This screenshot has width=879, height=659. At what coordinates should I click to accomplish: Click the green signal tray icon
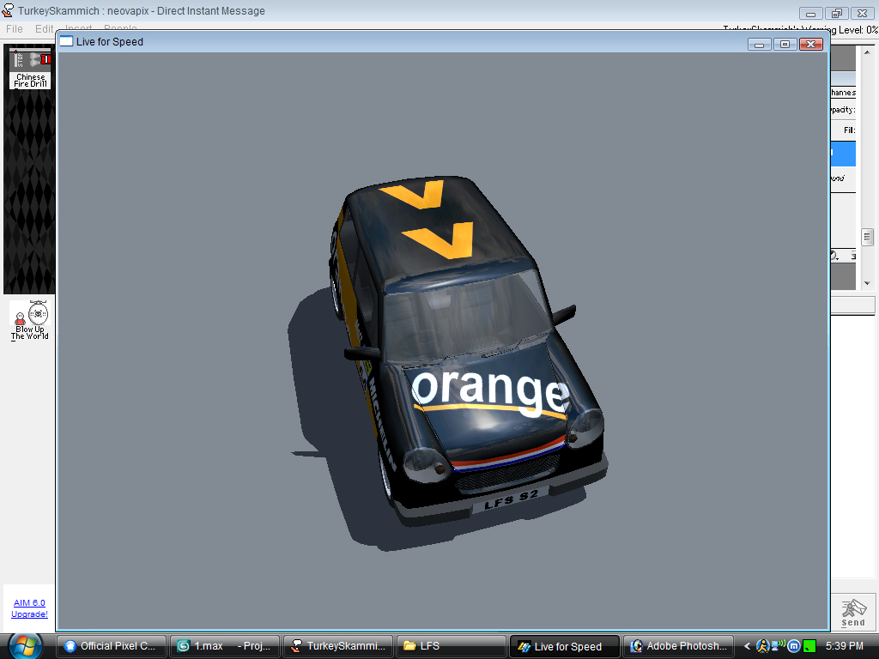[x=809, y=646]
